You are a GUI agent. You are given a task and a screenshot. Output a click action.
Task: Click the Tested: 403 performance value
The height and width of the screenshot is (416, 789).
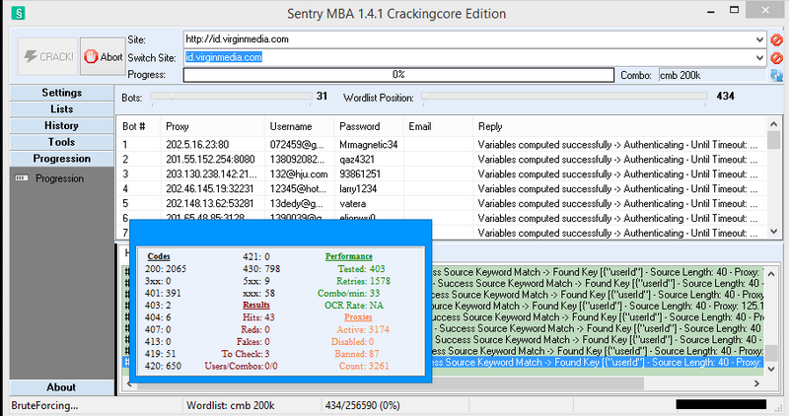pyautogui.click(x=361, y=268)
